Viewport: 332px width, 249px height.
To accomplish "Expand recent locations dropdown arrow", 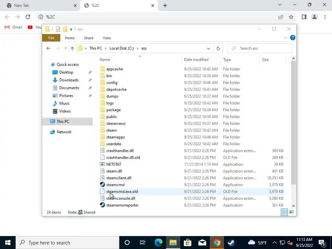I will [65, 48].
